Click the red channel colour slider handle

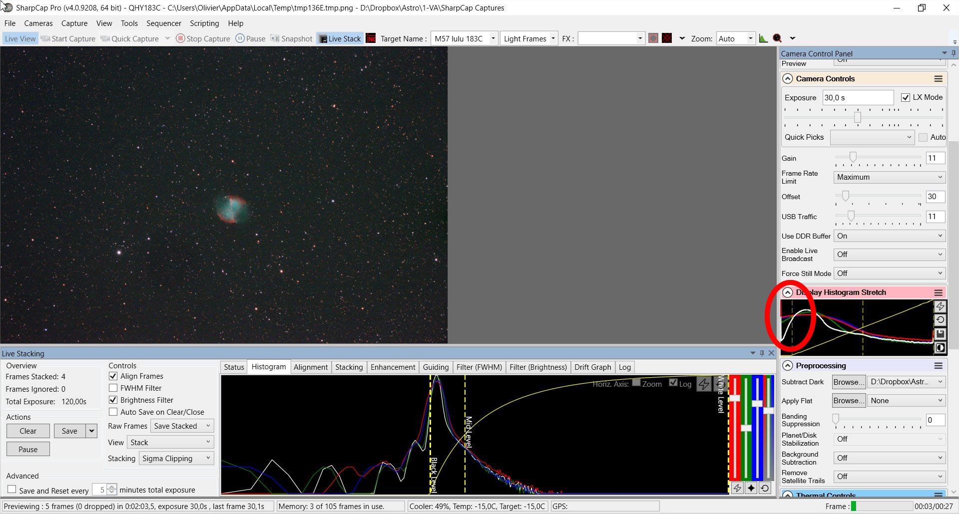[x=735, y=398]
